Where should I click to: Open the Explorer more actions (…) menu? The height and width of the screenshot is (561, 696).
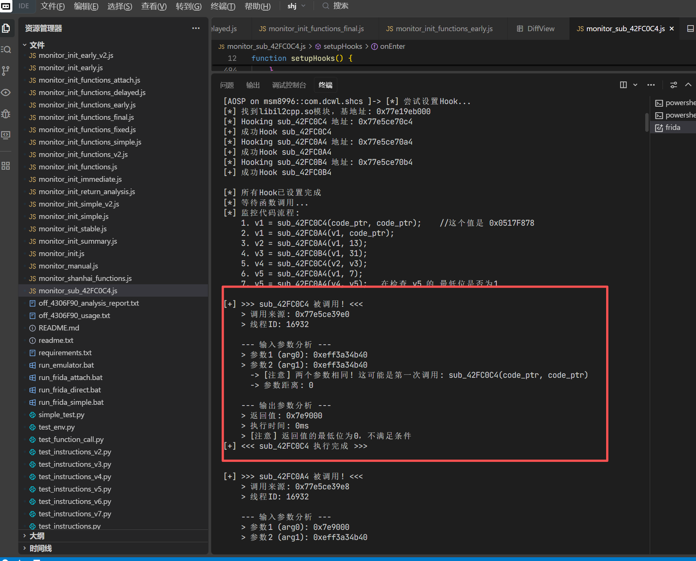tap(196, 28)
